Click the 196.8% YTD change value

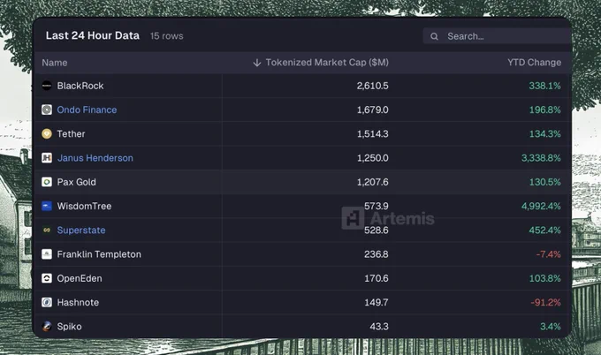click(544, 110)
